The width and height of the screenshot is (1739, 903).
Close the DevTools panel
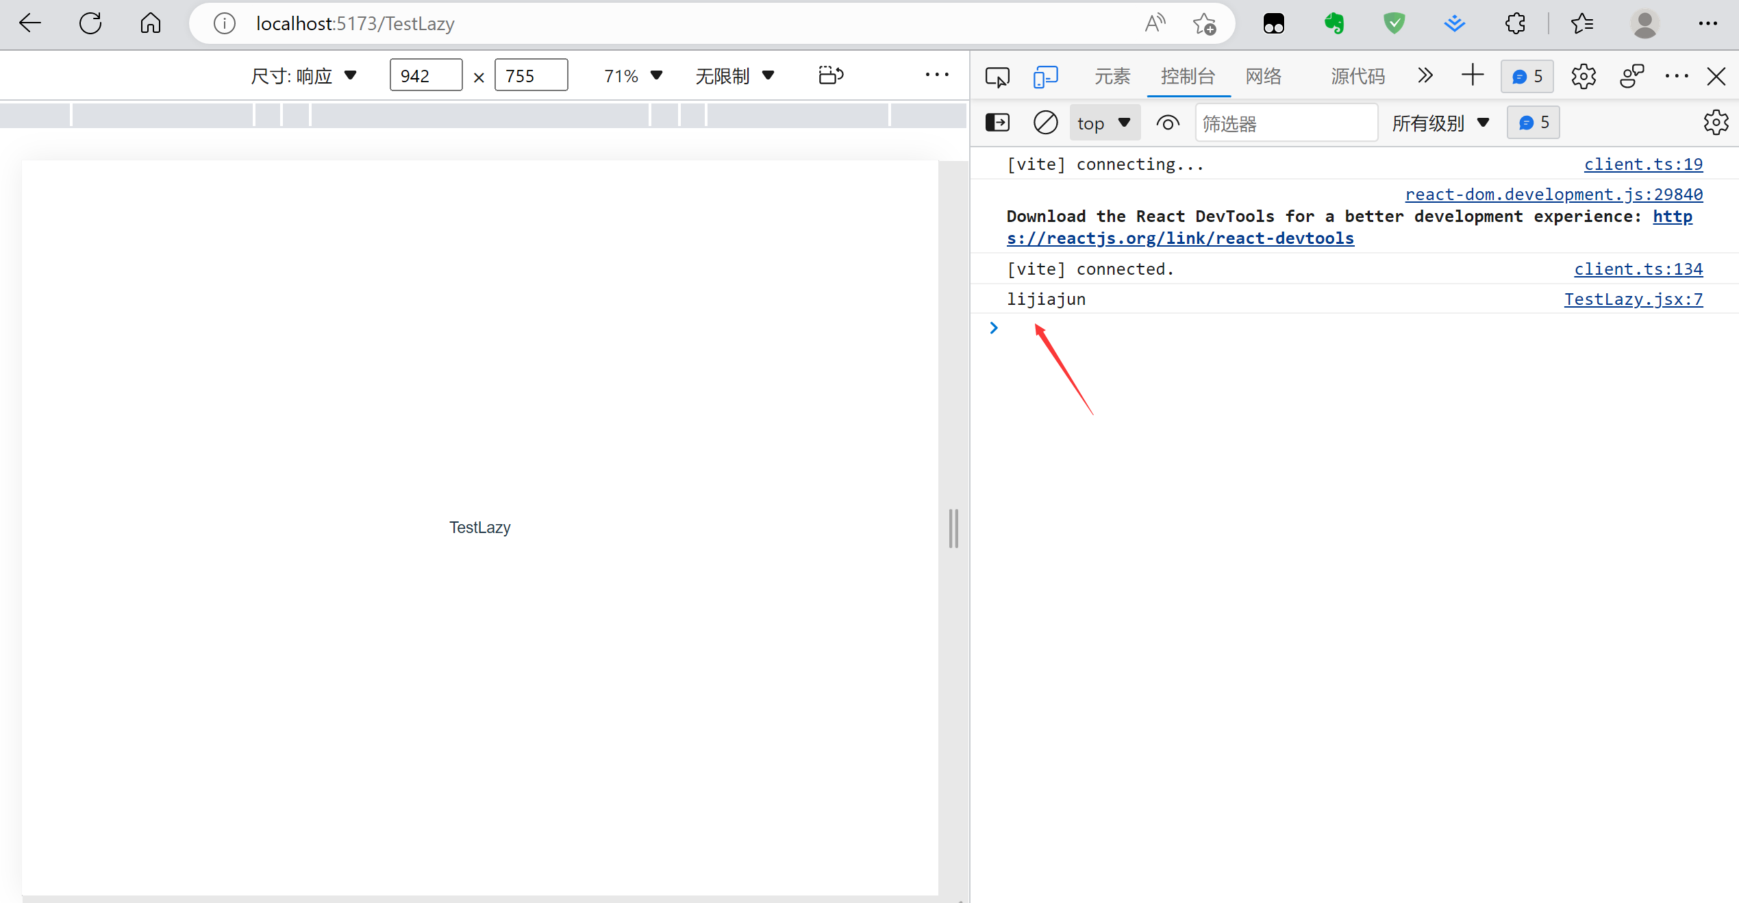(x=1716, y=76)
